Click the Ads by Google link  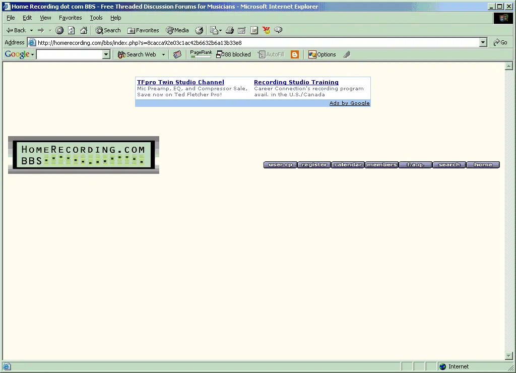pos(350,103)
